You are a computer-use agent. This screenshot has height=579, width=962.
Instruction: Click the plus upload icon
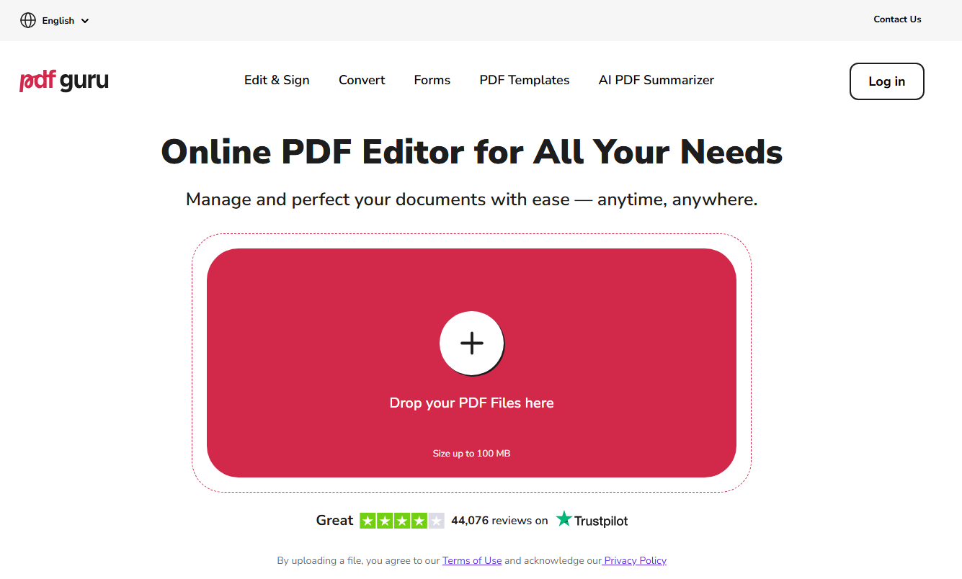(472, 344)
